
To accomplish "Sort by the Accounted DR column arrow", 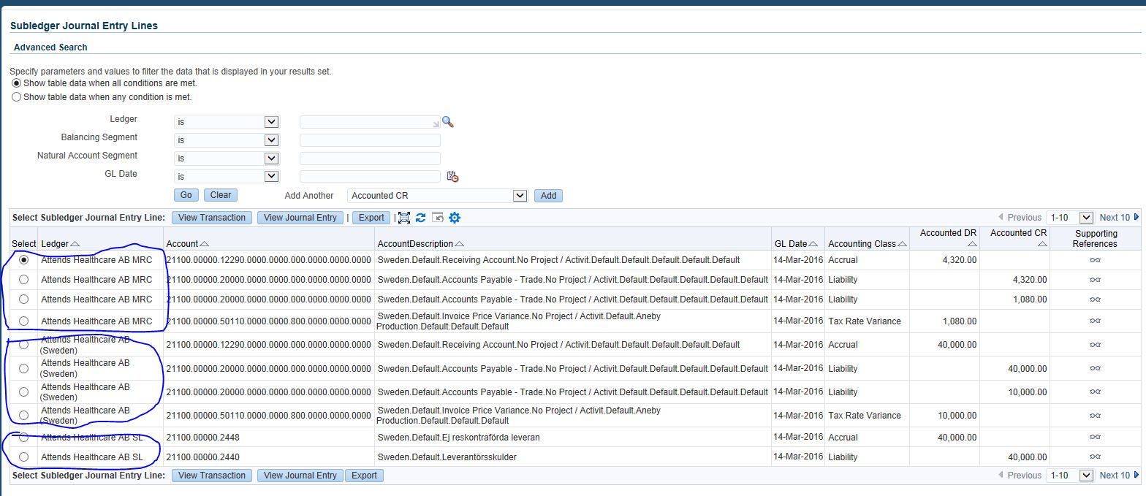I will coord(972,244).
